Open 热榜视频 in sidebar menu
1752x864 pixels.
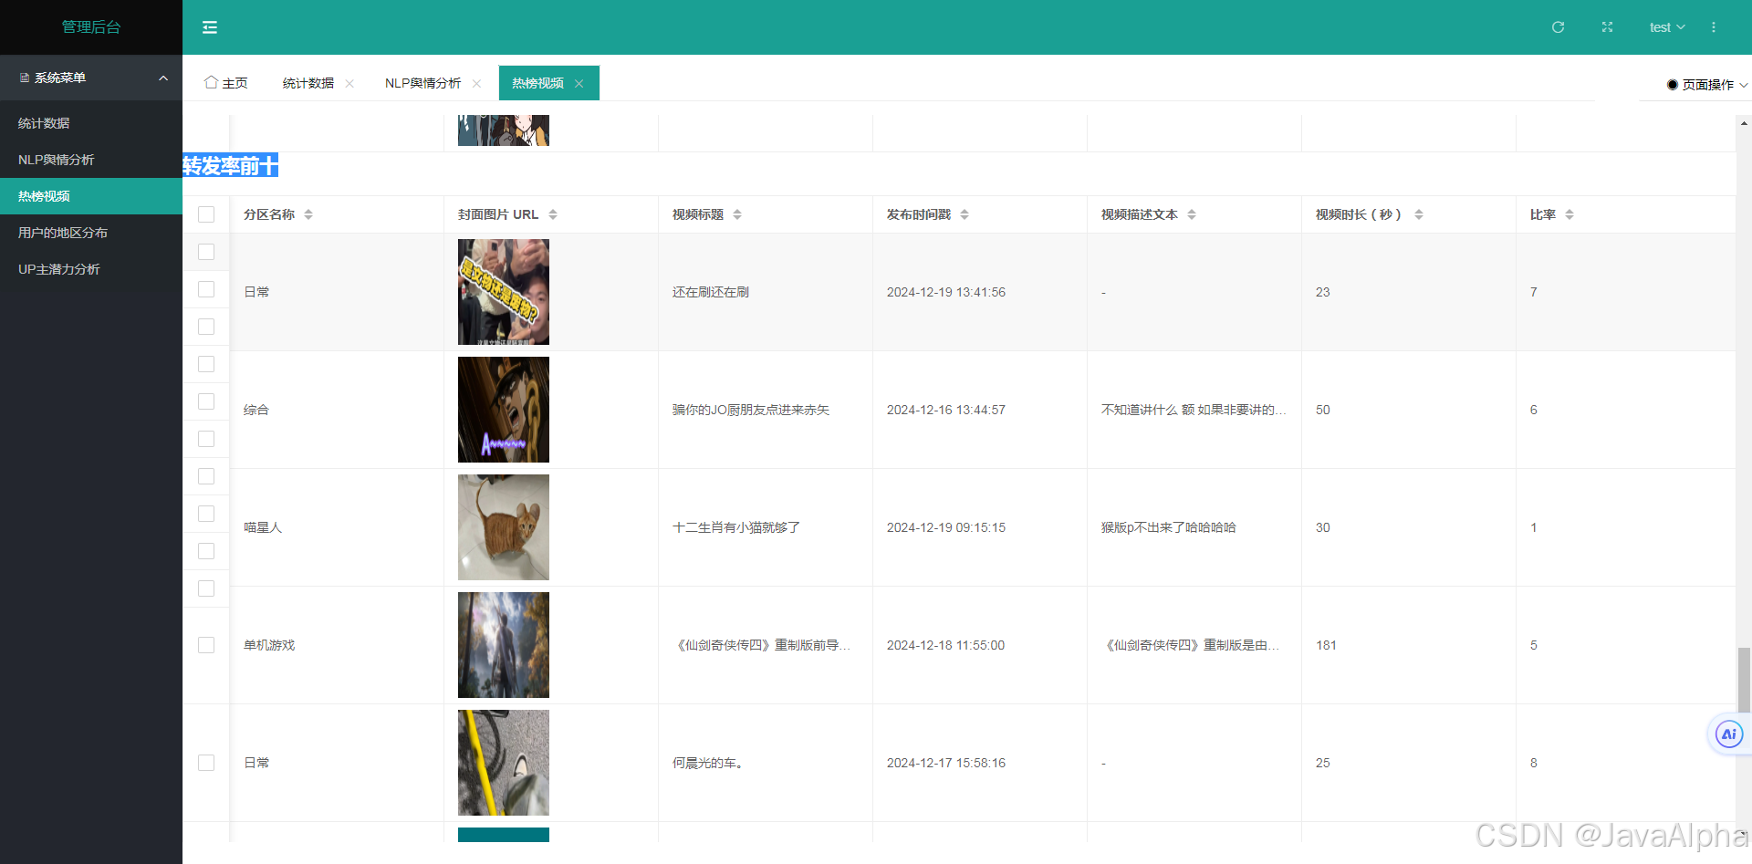(x=91, y=196)
